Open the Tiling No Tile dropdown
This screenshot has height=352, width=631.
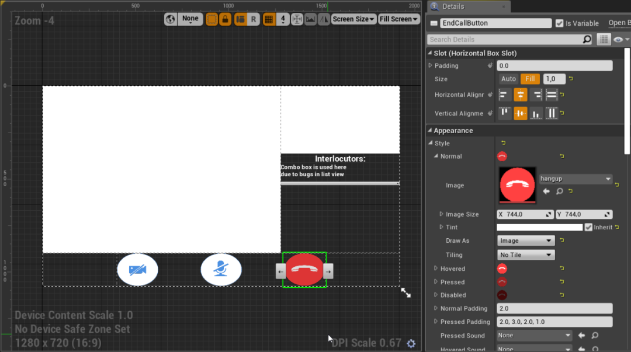click(526, 255)
